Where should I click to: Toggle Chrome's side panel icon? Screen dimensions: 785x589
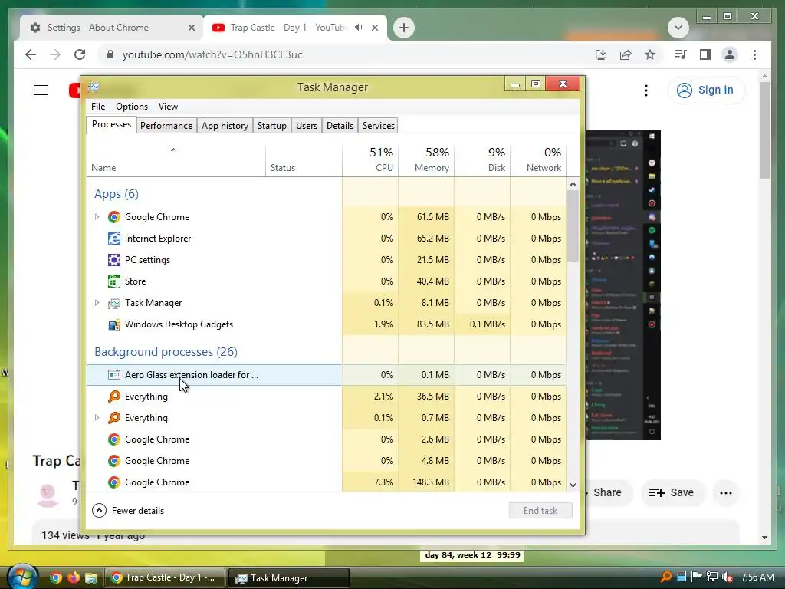[x=705, y=54]
